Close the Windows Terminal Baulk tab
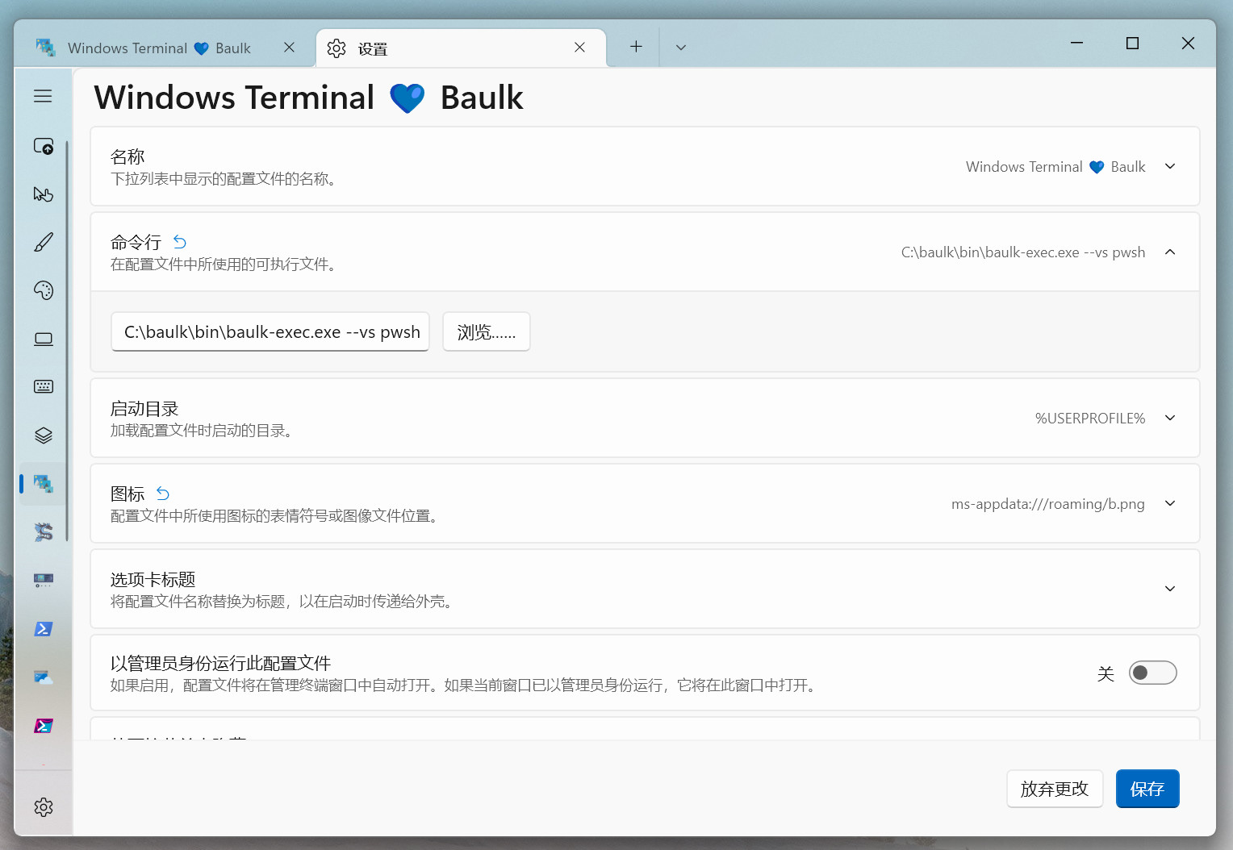The image size is (1233, 850). 289,48
